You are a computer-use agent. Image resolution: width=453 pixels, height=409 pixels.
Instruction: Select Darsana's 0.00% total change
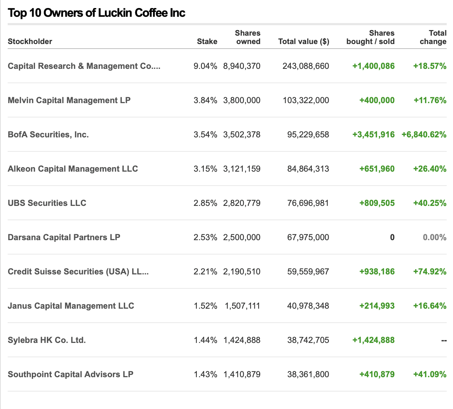tap(435, 237)
